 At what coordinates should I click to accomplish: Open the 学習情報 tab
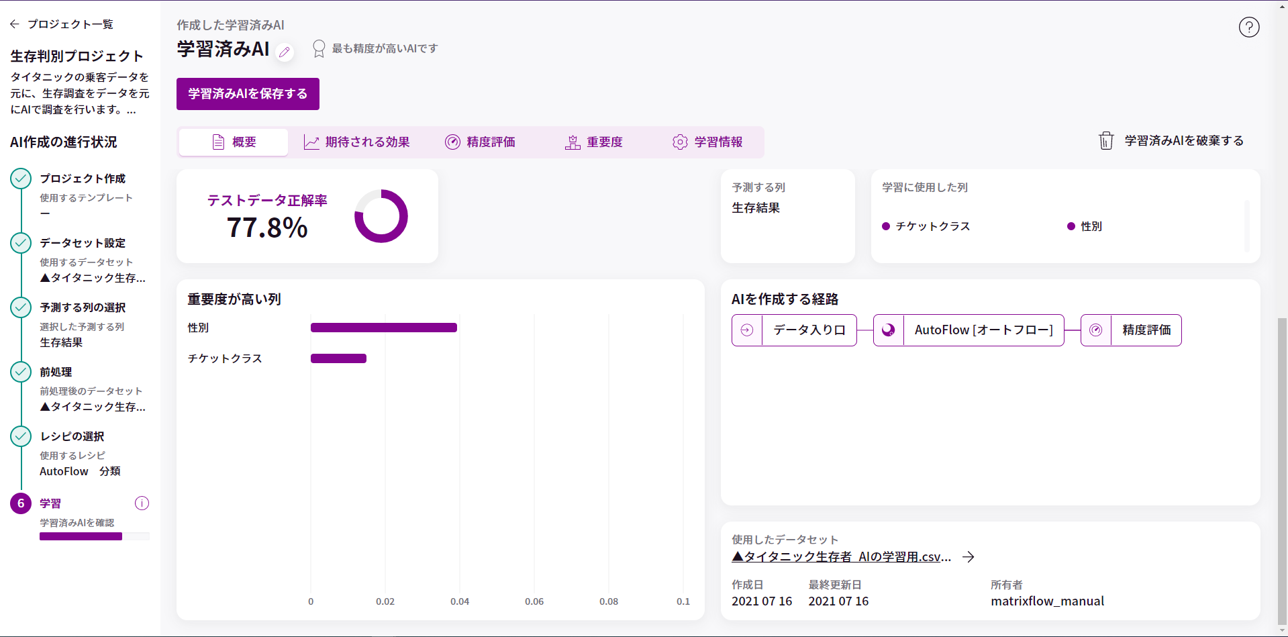tap(708, 142)
